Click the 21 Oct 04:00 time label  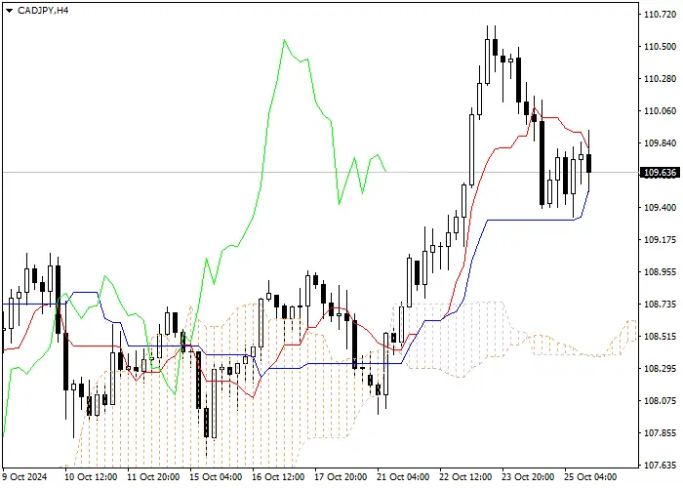[x=403, y=476]
